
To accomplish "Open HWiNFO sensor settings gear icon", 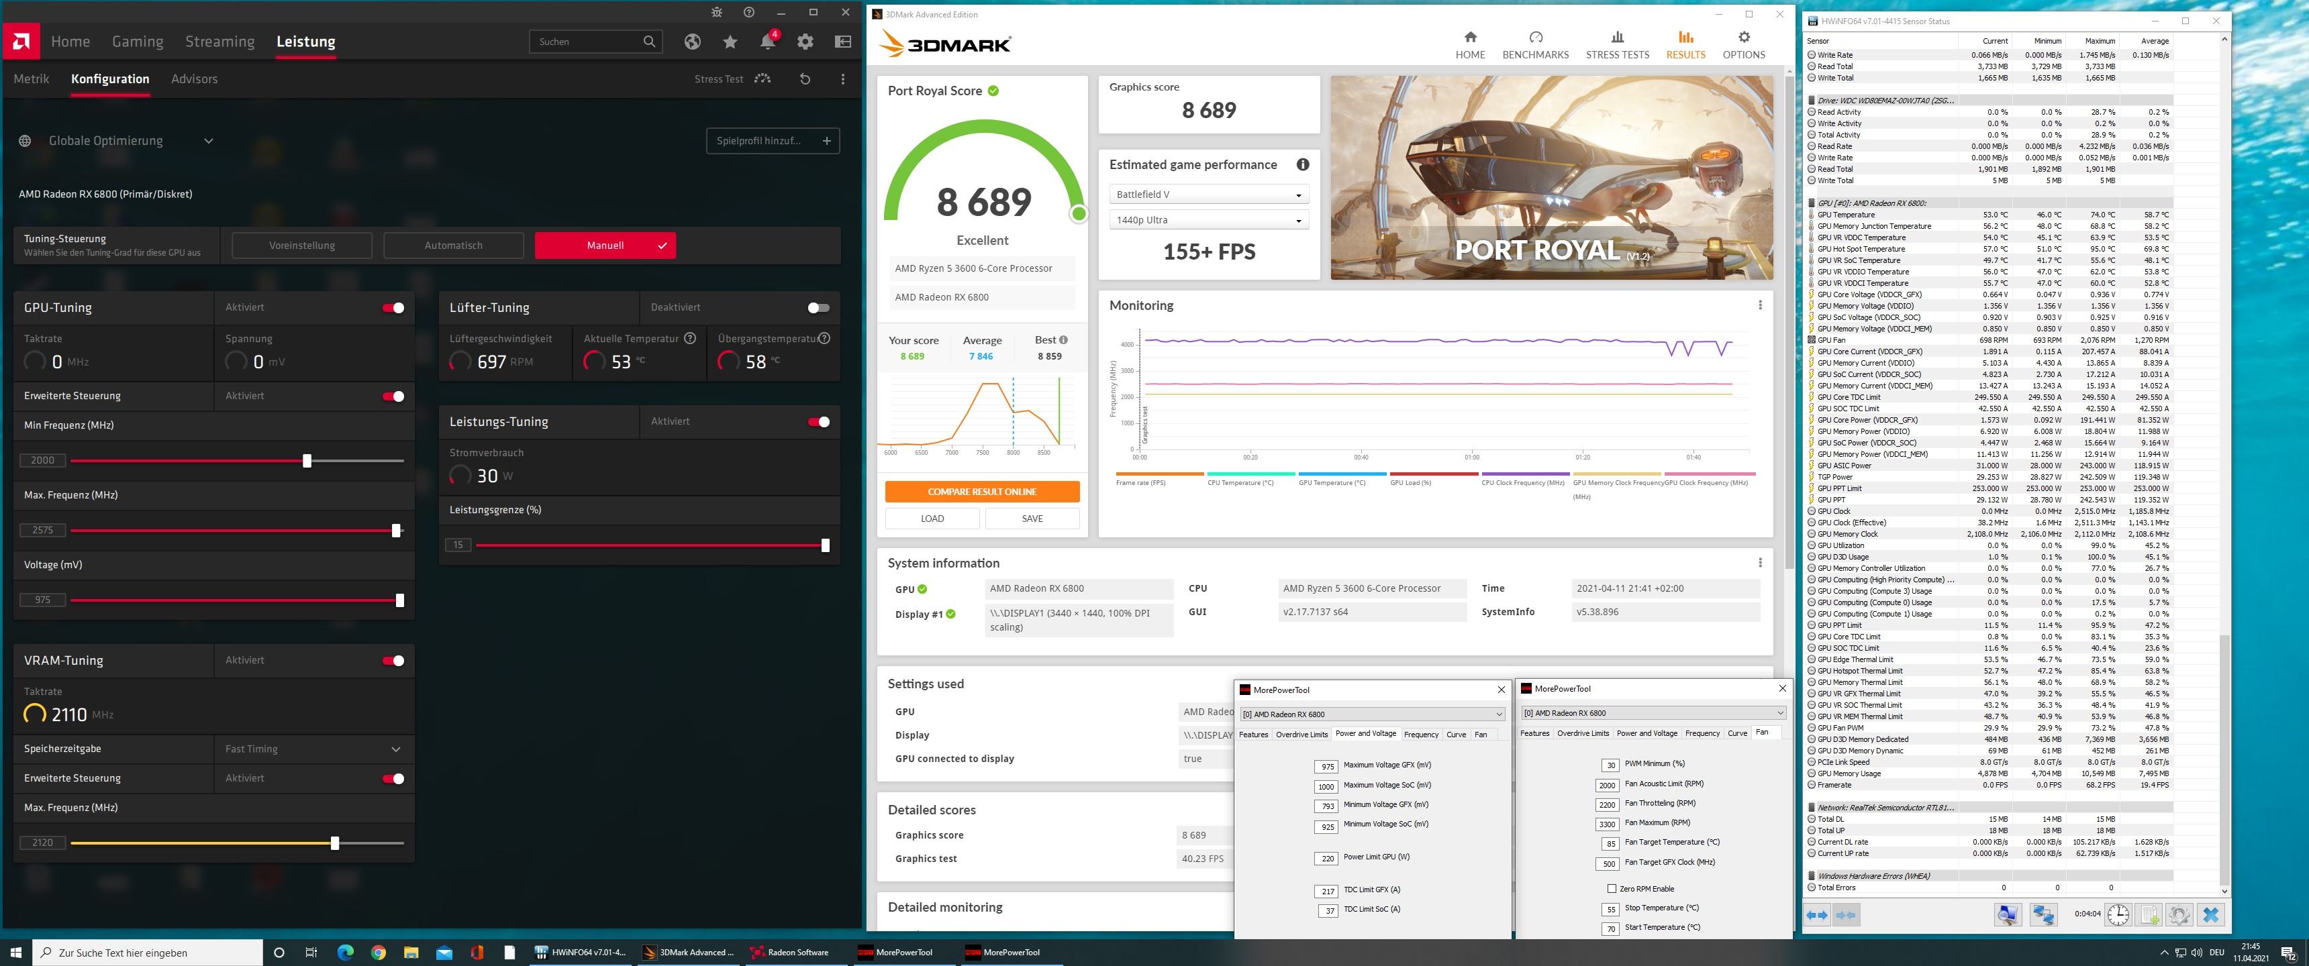I will click(x=2179, y=915).
